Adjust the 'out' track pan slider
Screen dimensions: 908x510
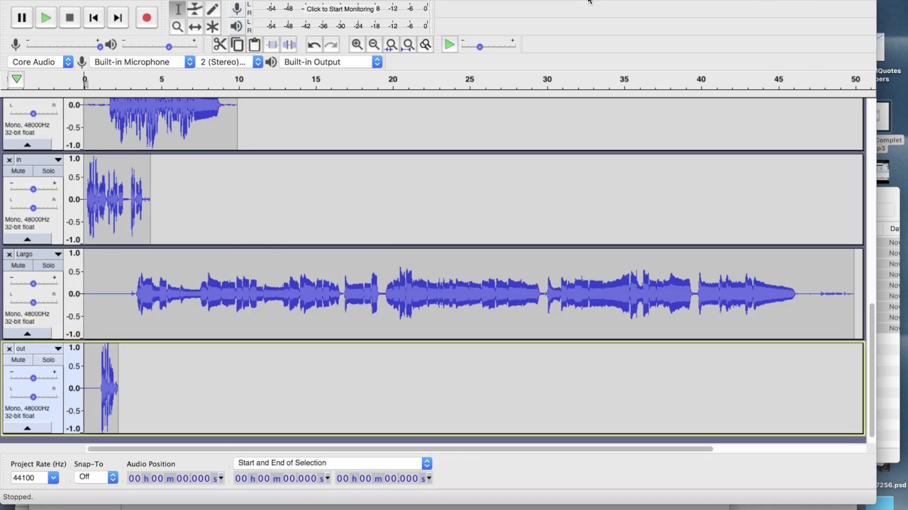click(33, 396)
